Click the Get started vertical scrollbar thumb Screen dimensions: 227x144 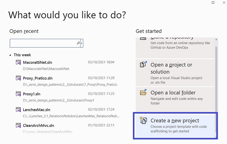pyautogui.click(x=216, y=90)
